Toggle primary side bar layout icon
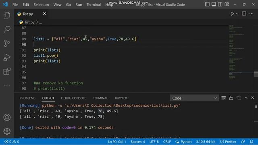This screenshot has width=258, height=145. pos(207,4)
